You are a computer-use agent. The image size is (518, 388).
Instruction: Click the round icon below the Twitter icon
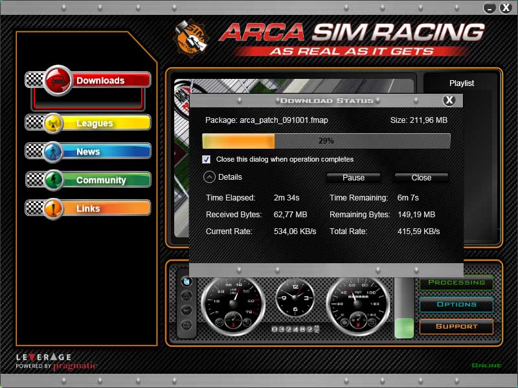click(186, 296)
